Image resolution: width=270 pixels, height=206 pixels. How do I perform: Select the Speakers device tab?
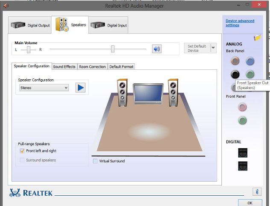coord(70,25)
